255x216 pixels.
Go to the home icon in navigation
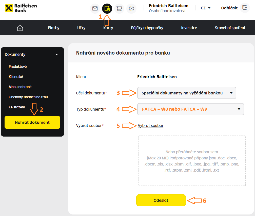click(20, 28)
